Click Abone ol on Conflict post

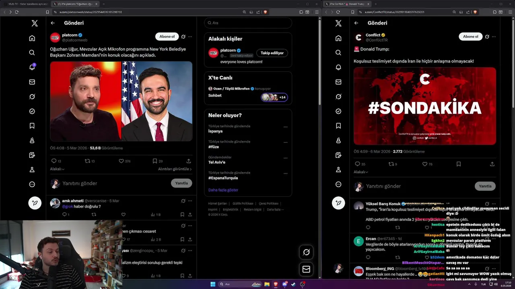[x=471, y=37]
